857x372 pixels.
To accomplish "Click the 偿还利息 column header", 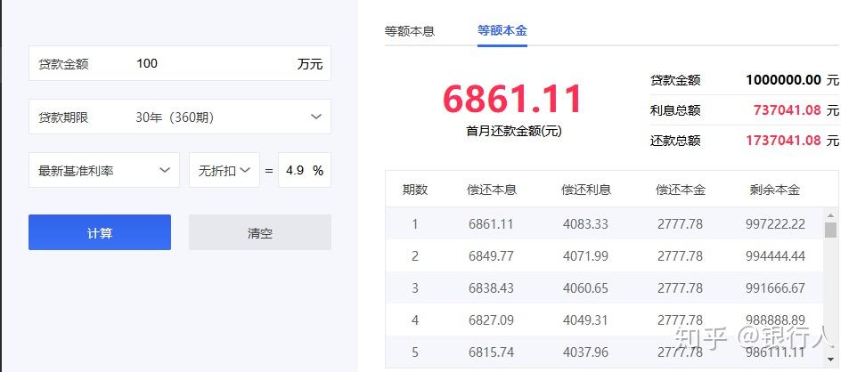I will pyautogui.click(x=586, y=190).
